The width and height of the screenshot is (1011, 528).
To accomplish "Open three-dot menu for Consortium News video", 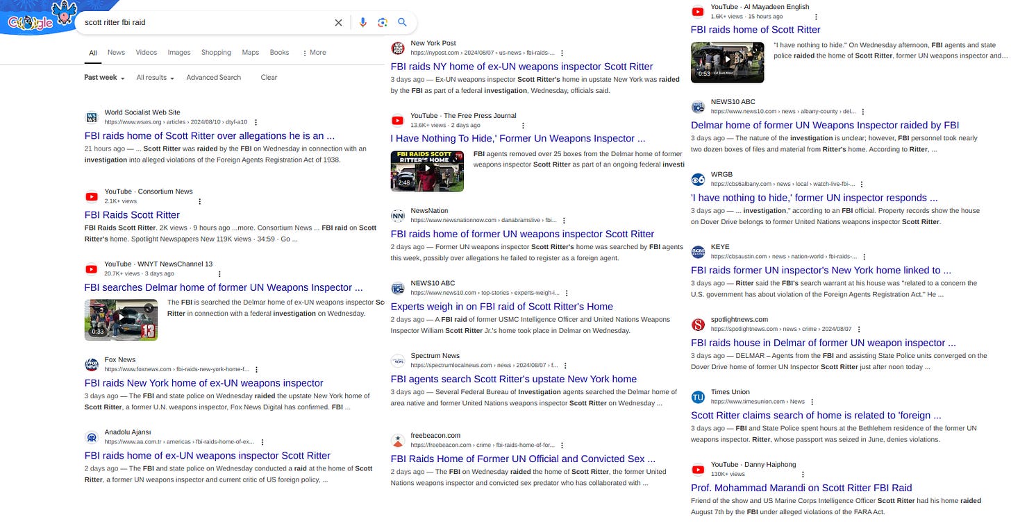I will click(199, 201).
